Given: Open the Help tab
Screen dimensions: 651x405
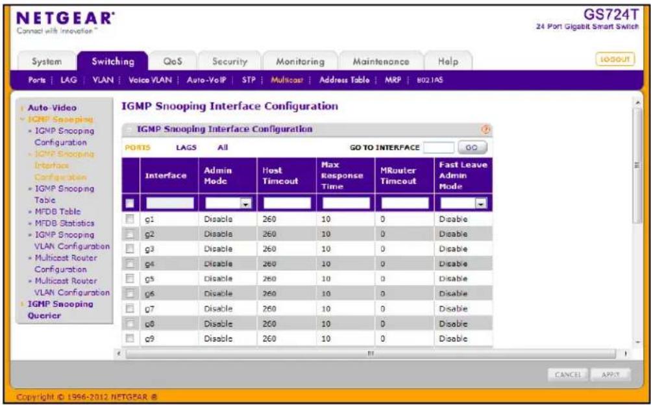Looking at the screenshot, I should [448, 62].
